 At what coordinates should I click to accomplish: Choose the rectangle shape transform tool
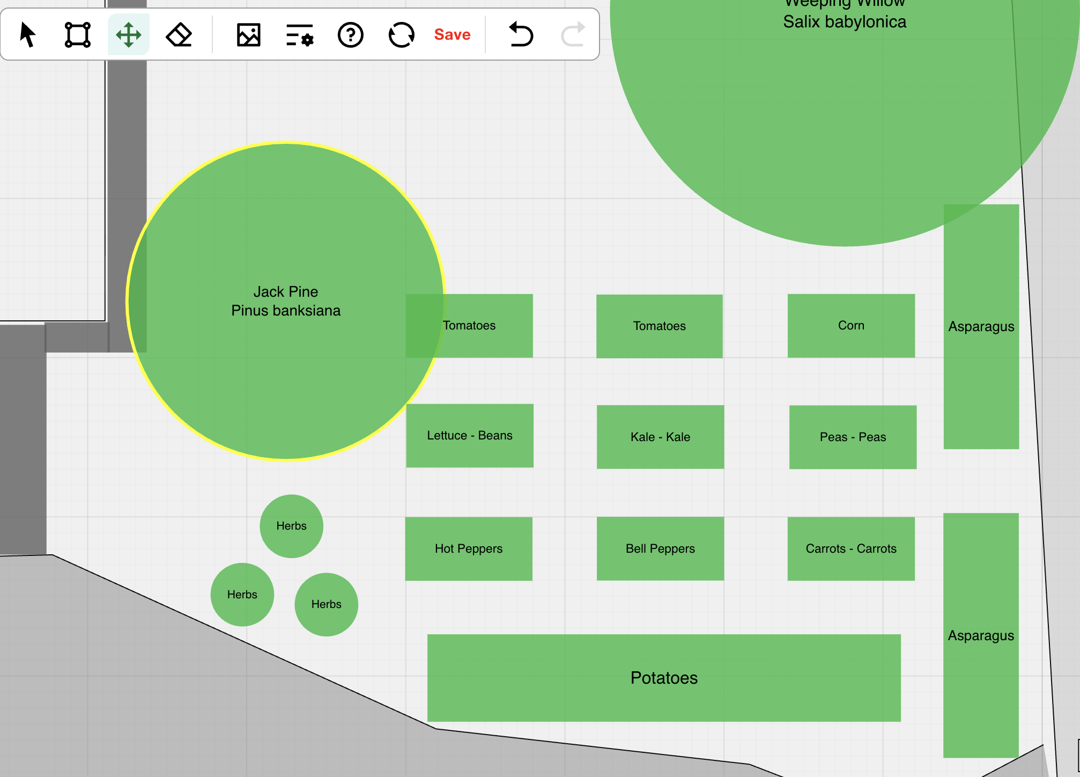[78, 35]
